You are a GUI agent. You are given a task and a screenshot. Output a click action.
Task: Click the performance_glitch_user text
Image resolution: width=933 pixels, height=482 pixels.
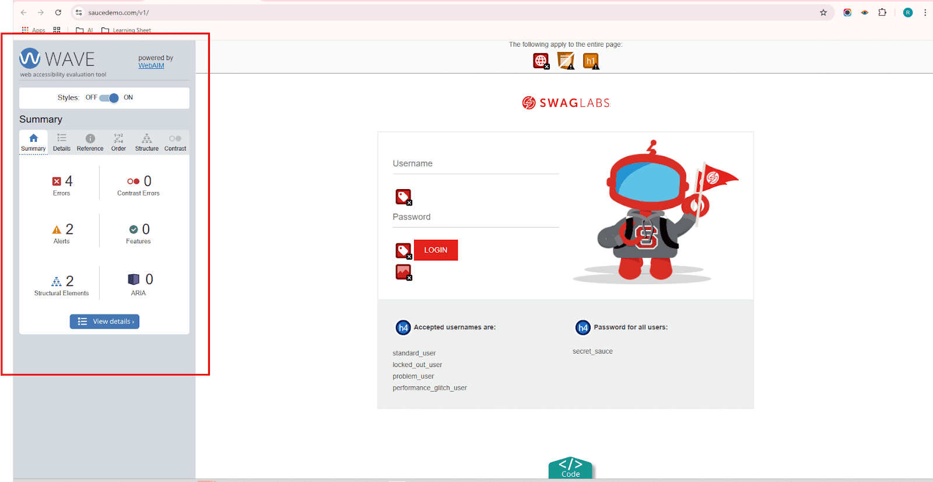pyautogui.click(x=430, y=388)
